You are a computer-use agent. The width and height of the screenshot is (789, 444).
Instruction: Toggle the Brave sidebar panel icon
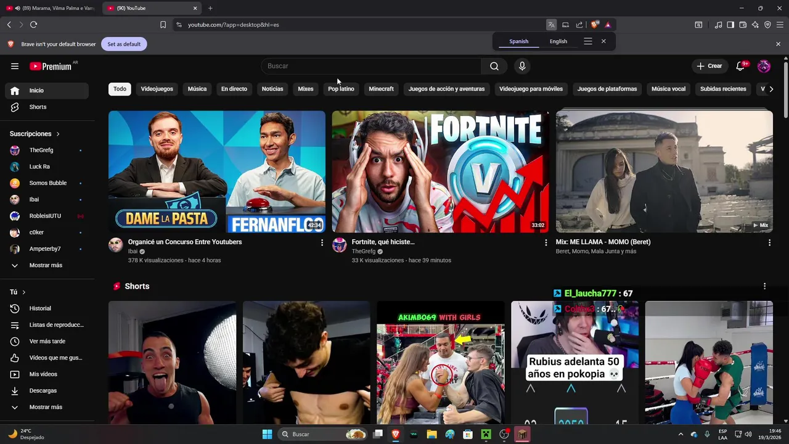point(730,25)
